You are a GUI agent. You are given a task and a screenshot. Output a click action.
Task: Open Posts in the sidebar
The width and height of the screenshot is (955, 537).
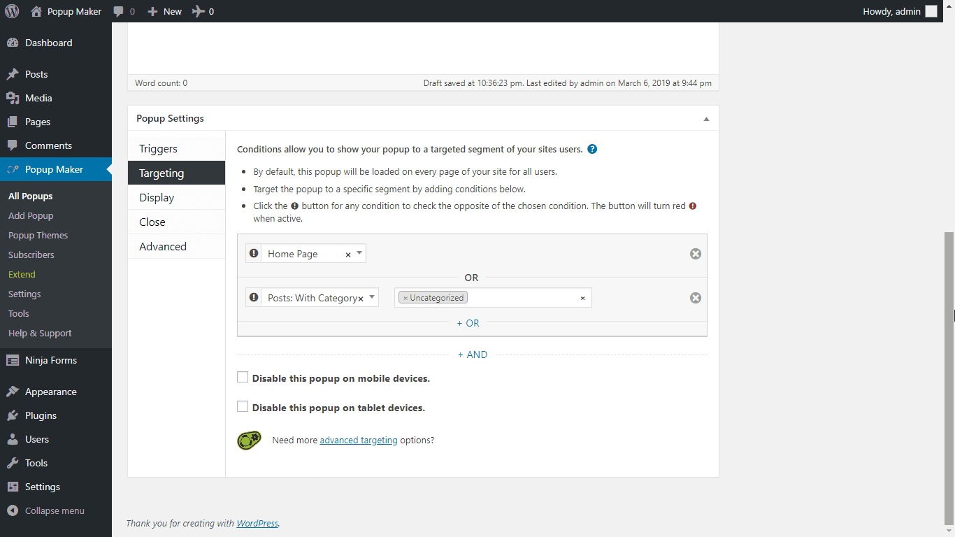point(56,74)
